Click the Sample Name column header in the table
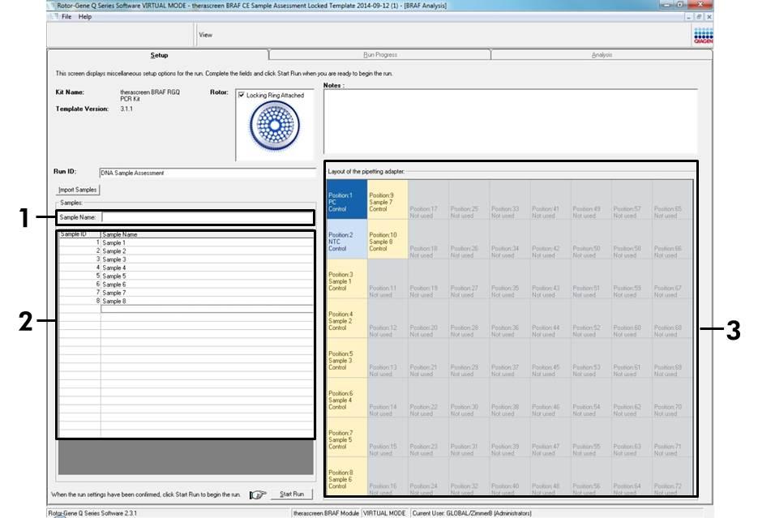The height and width of the screenshot is (518, 758). pyautogui.click(x=207, y=234)
